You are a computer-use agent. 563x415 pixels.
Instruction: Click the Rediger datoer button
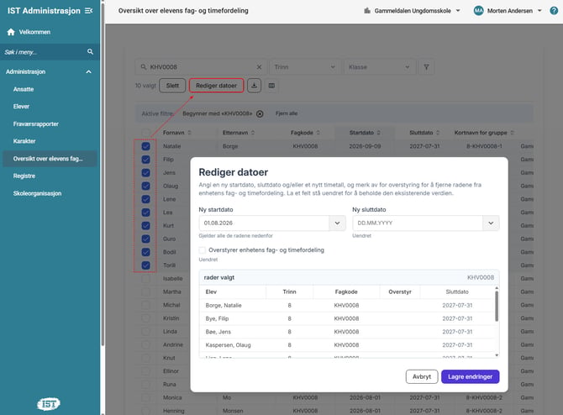[x=217, y=86]
